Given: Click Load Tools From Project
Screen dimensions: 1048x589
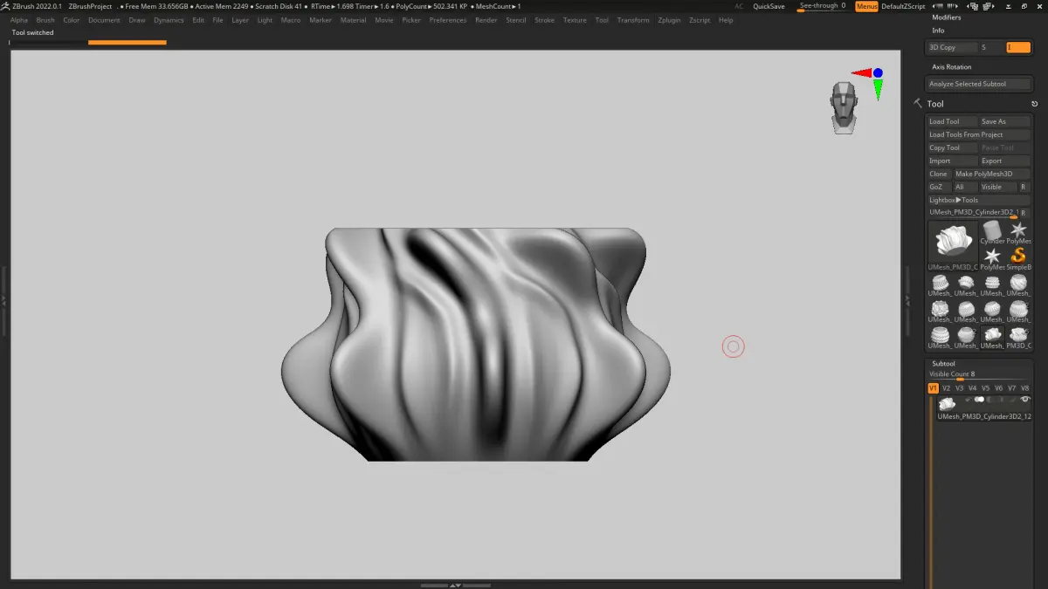Looking at the screenshot, I should pos(979,134).
